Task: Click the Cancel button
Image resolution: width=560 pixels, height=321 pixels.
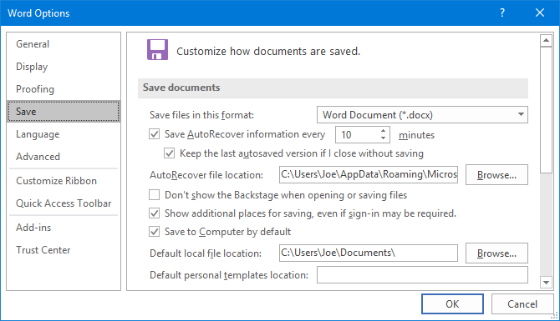Action: [522, 303]
